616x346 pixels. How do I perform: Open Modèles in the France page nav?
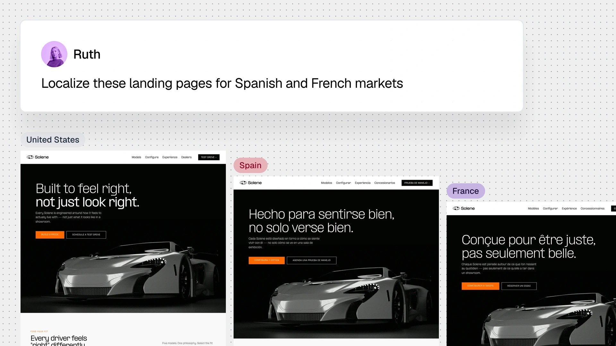pos(534,209)
